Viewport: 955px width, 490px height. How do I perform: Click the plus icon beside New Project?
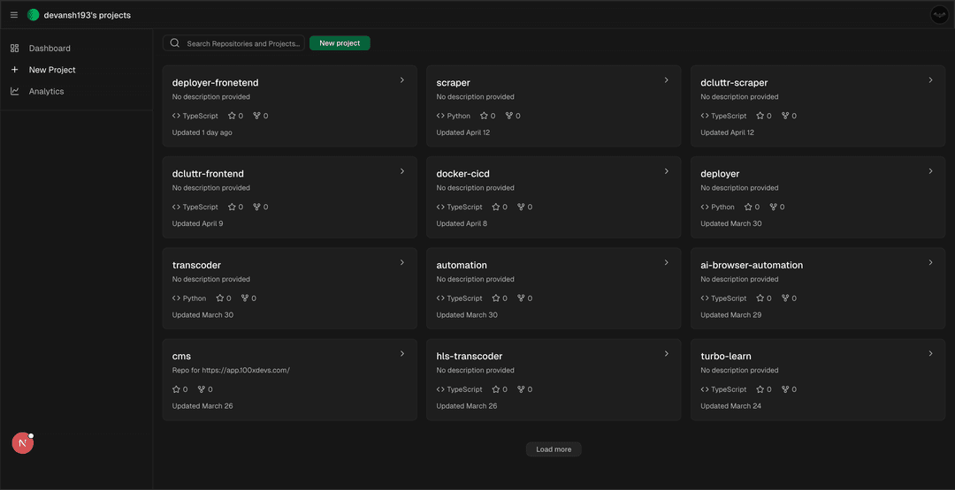point(15,69)
